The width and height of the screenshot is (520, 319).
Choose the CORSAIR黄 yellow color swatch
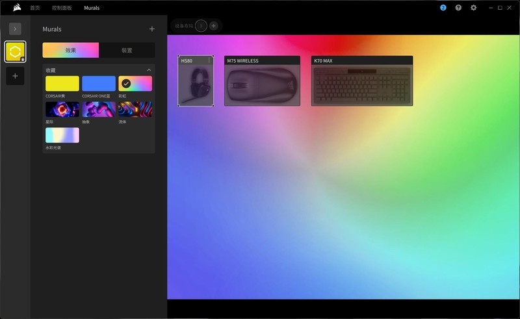click(62, 83)
